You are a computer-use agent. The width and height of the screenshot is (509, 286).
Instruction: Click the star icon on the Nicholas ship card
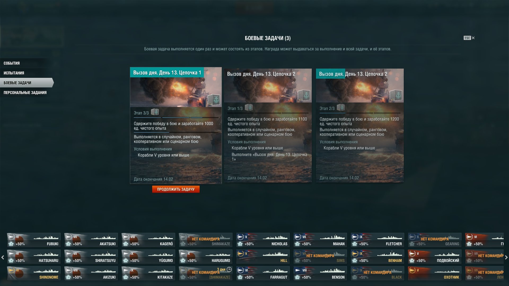tap(240, 244)
